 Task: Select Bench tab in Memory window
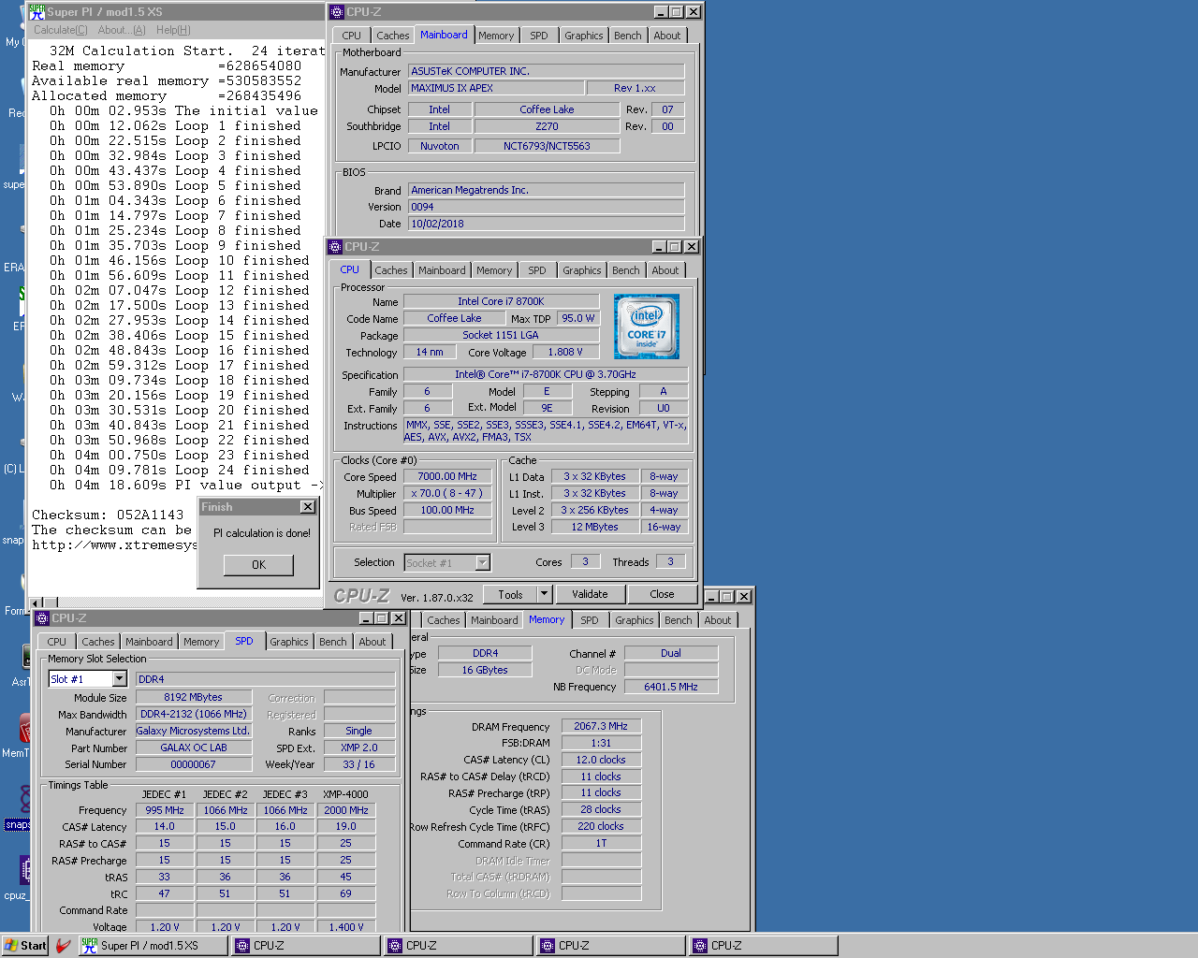[x=679, y=620]
